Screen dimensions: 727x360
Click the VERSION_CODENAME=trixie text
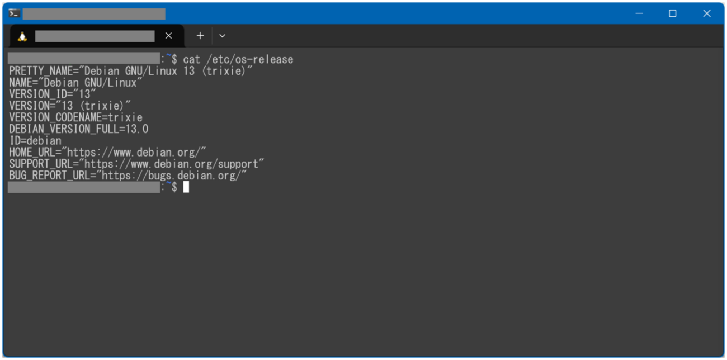[74, 117]
